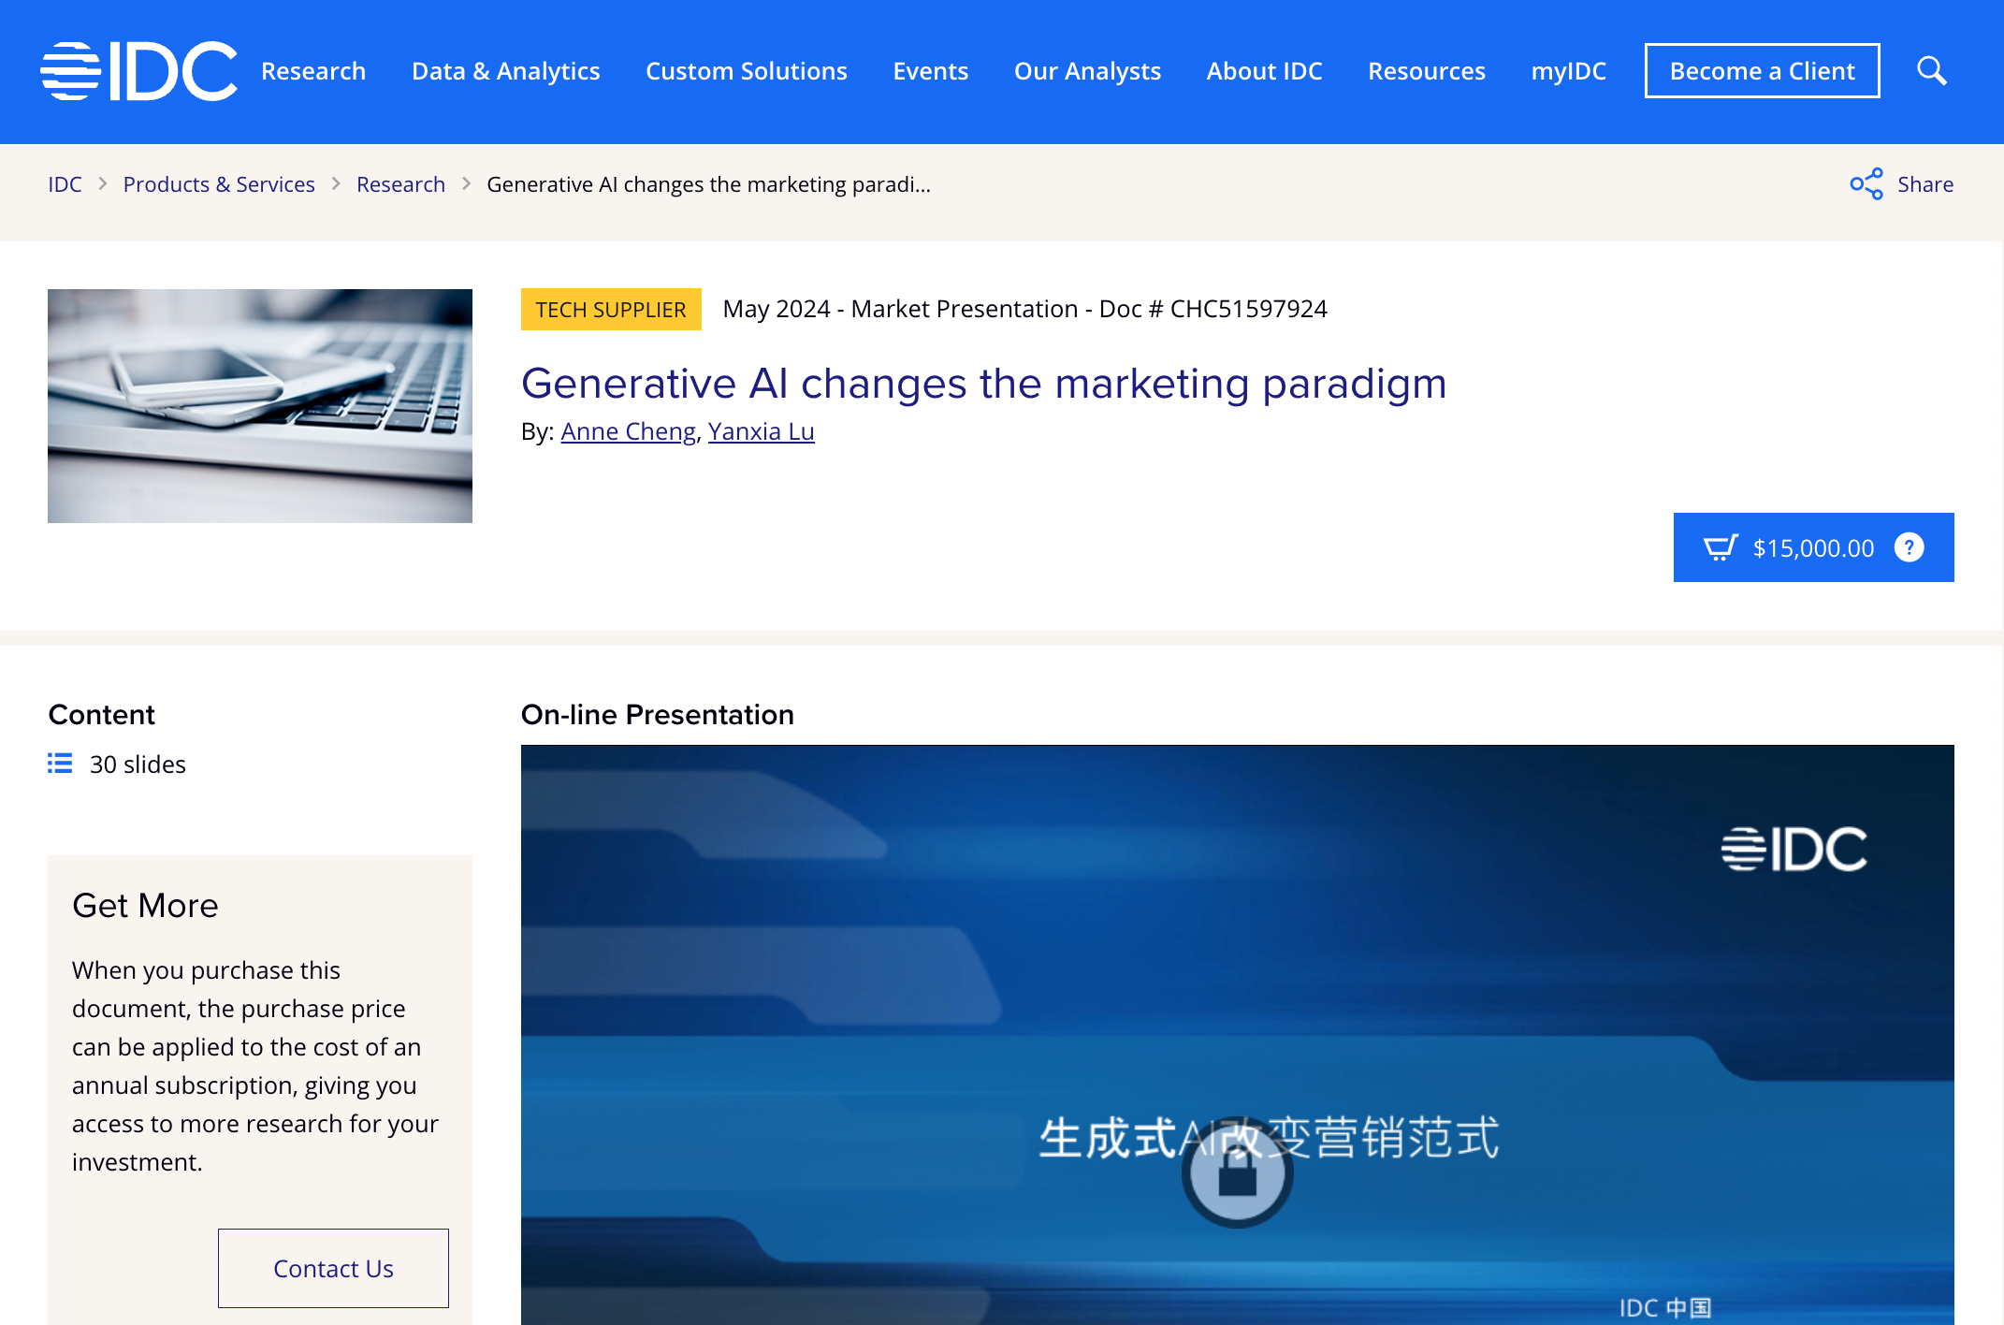Click the IDC breadcrumb link
This screenshot has width=2004, height=1325.
(65, 184)
